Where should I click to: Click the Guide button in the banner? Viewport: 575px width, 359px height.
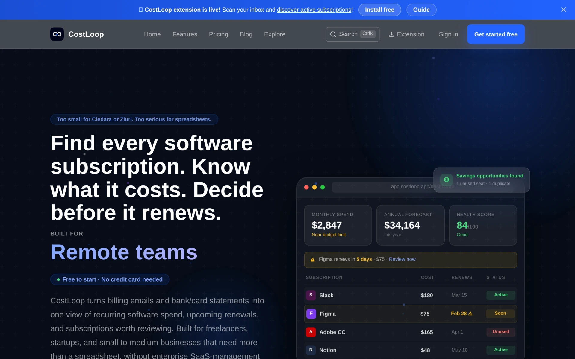[x=421, y=10]
